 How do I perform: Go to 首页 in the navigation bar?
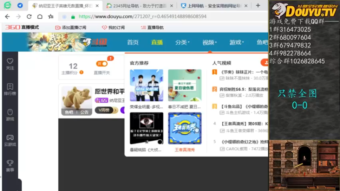133,42
